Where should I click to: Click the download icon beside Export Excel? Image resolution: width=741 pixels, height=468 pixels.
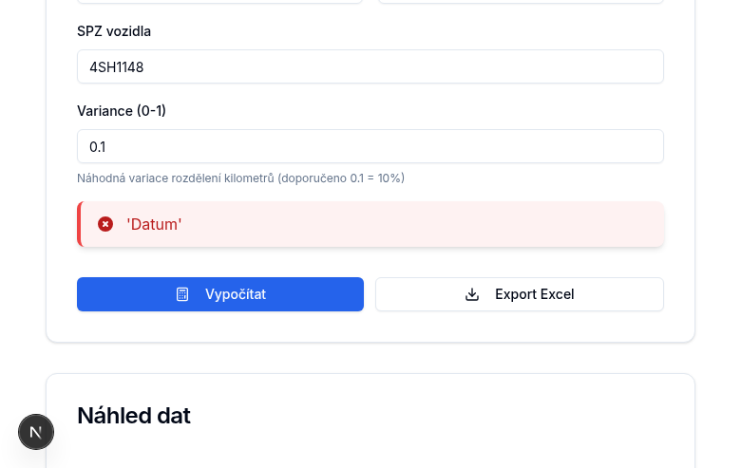tap(472, 294)
